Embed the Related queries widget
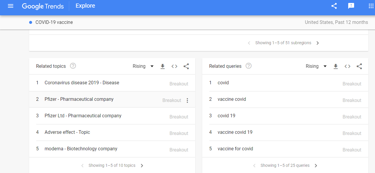Image resolution: width=375 pixels, height=173 pixels. [x=348, y=66]
